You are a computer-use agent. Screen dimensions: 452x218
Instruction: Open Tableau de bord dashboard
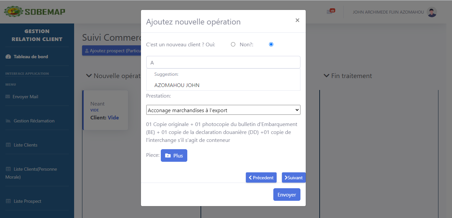[31, 57]
